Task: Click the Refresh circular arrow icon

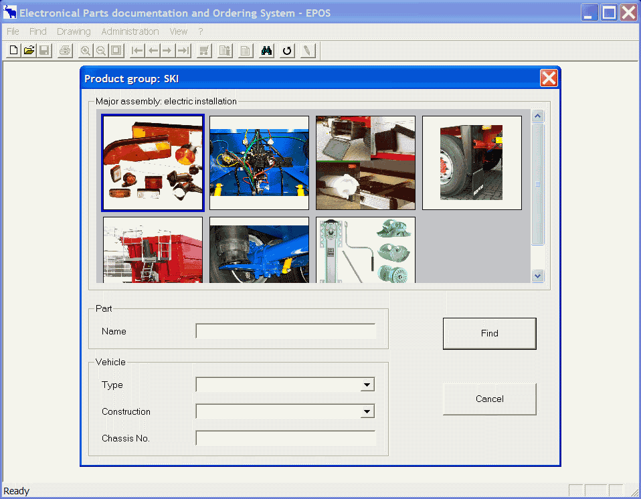Action: (287, 51)
